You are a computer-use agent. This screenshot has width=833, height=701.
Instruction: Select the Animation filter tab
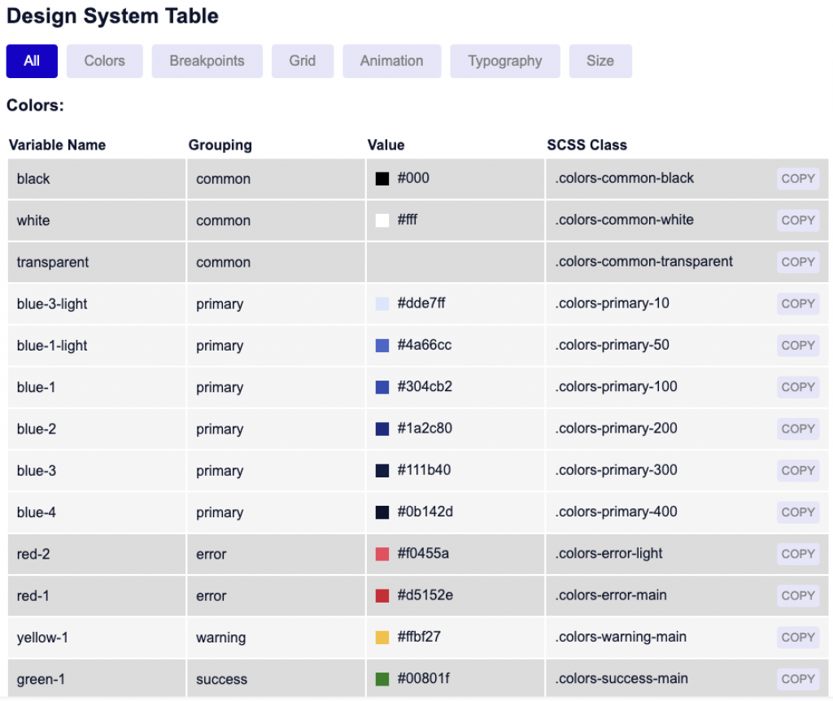click(x=391, y=61)
